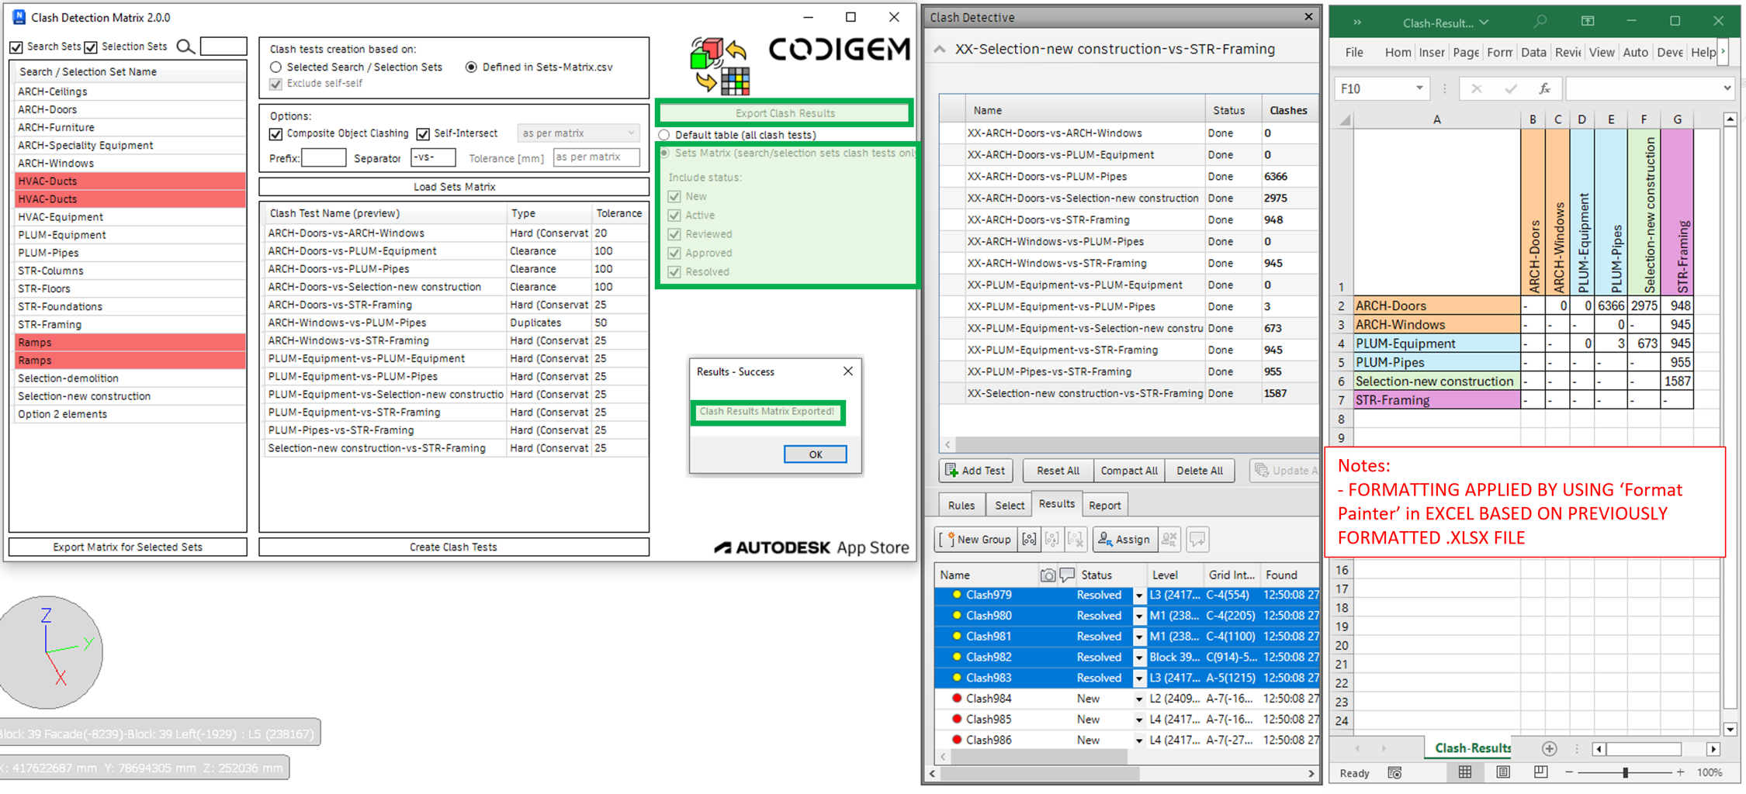Open Excel ribbon display options icon
The height and width of the screenshot is (794, 1746).
[1588, 22]
